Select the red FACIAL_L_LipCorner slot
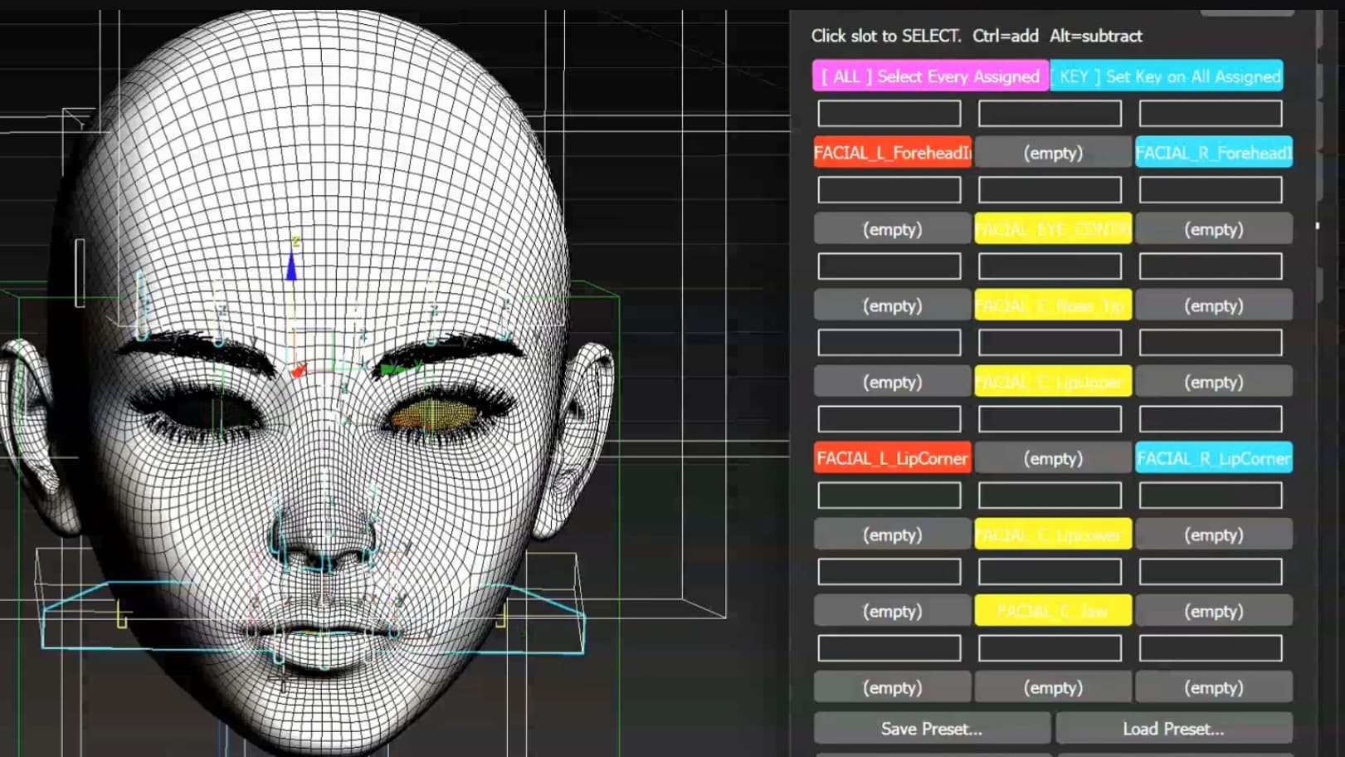 (892, 458)
